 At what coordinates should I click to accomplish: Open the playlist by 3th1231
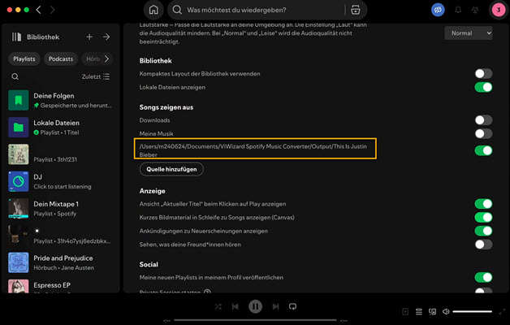(x=60, y=154)
